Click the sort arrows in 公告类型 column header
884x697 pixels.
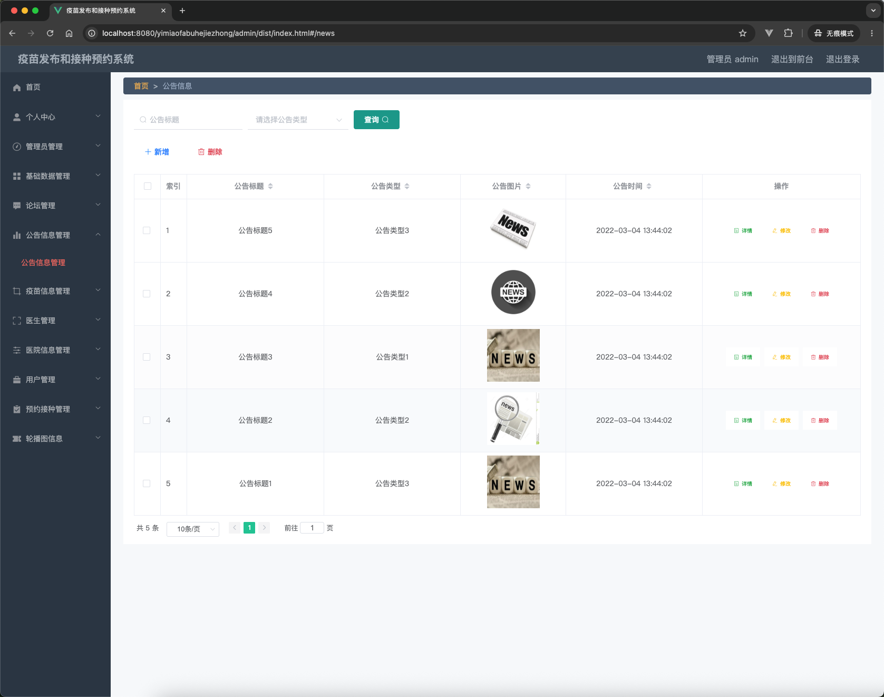(x=407, y=186)
